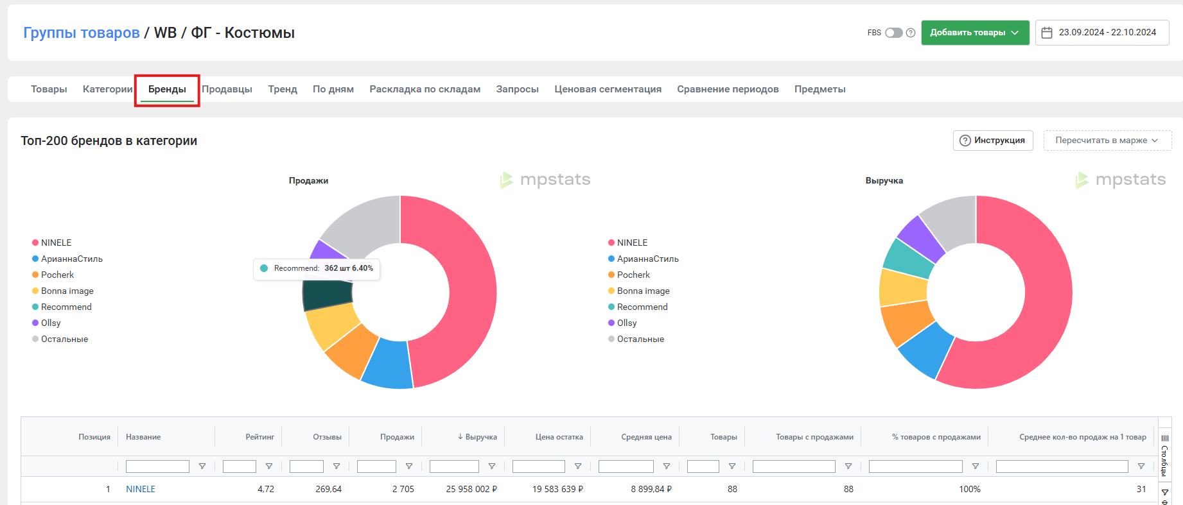Open filter icon for Товары column

pos(732,466)
